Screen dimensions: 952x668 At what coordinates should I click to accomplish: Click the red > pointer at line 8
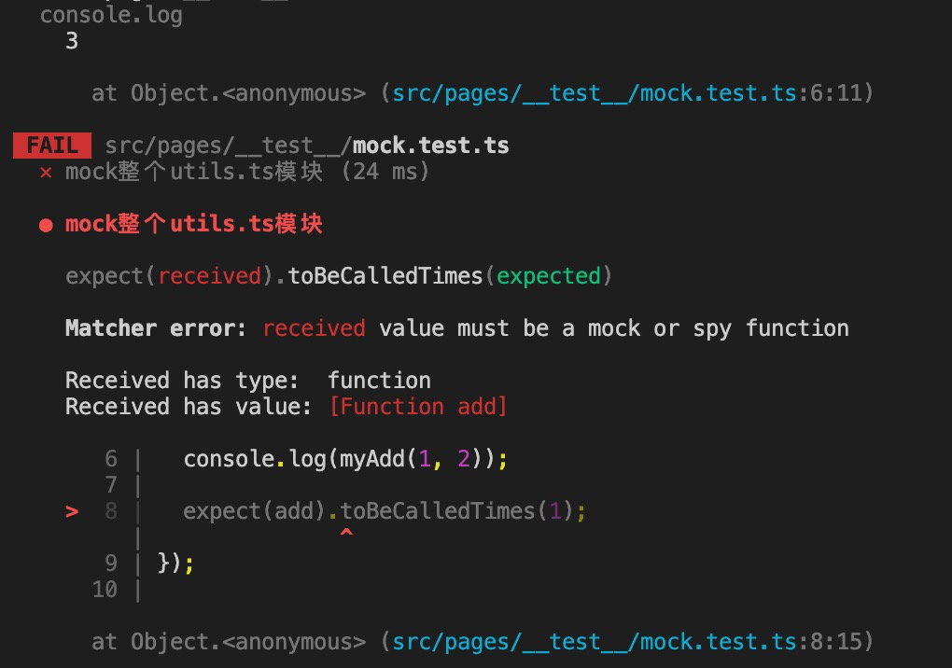[72, 511]
